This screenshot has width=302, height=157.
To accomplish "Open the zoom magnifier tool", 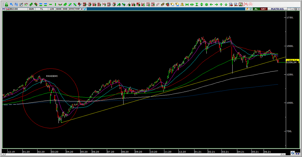I will click(x=231, y=4).
